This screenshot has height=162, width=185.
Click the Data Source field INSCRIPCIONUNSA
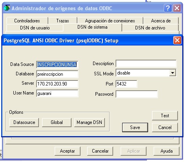click(x=57, y=65)
